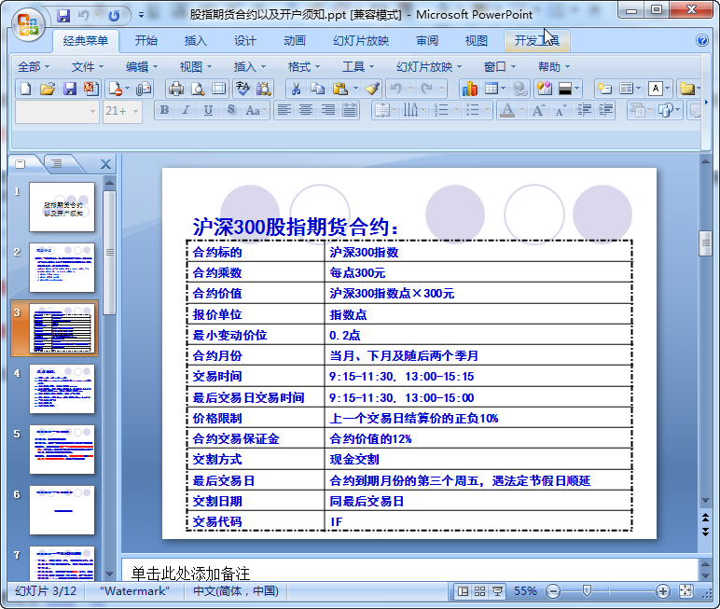Click the zoom in plus button
720x609 pixels.
tap(662, 591)
